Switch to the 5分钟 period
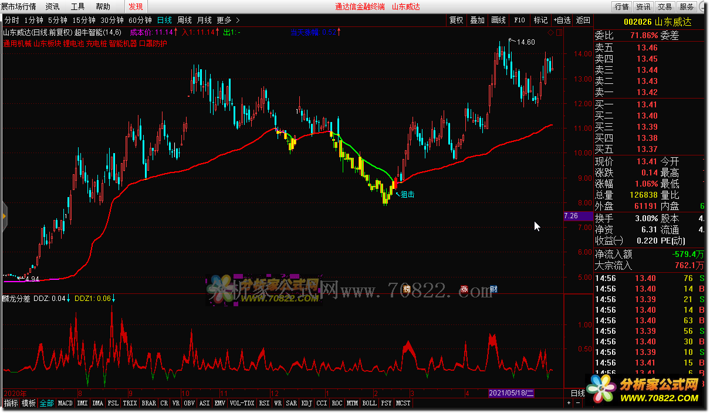 pyautogui.click(x=58, y=20)
